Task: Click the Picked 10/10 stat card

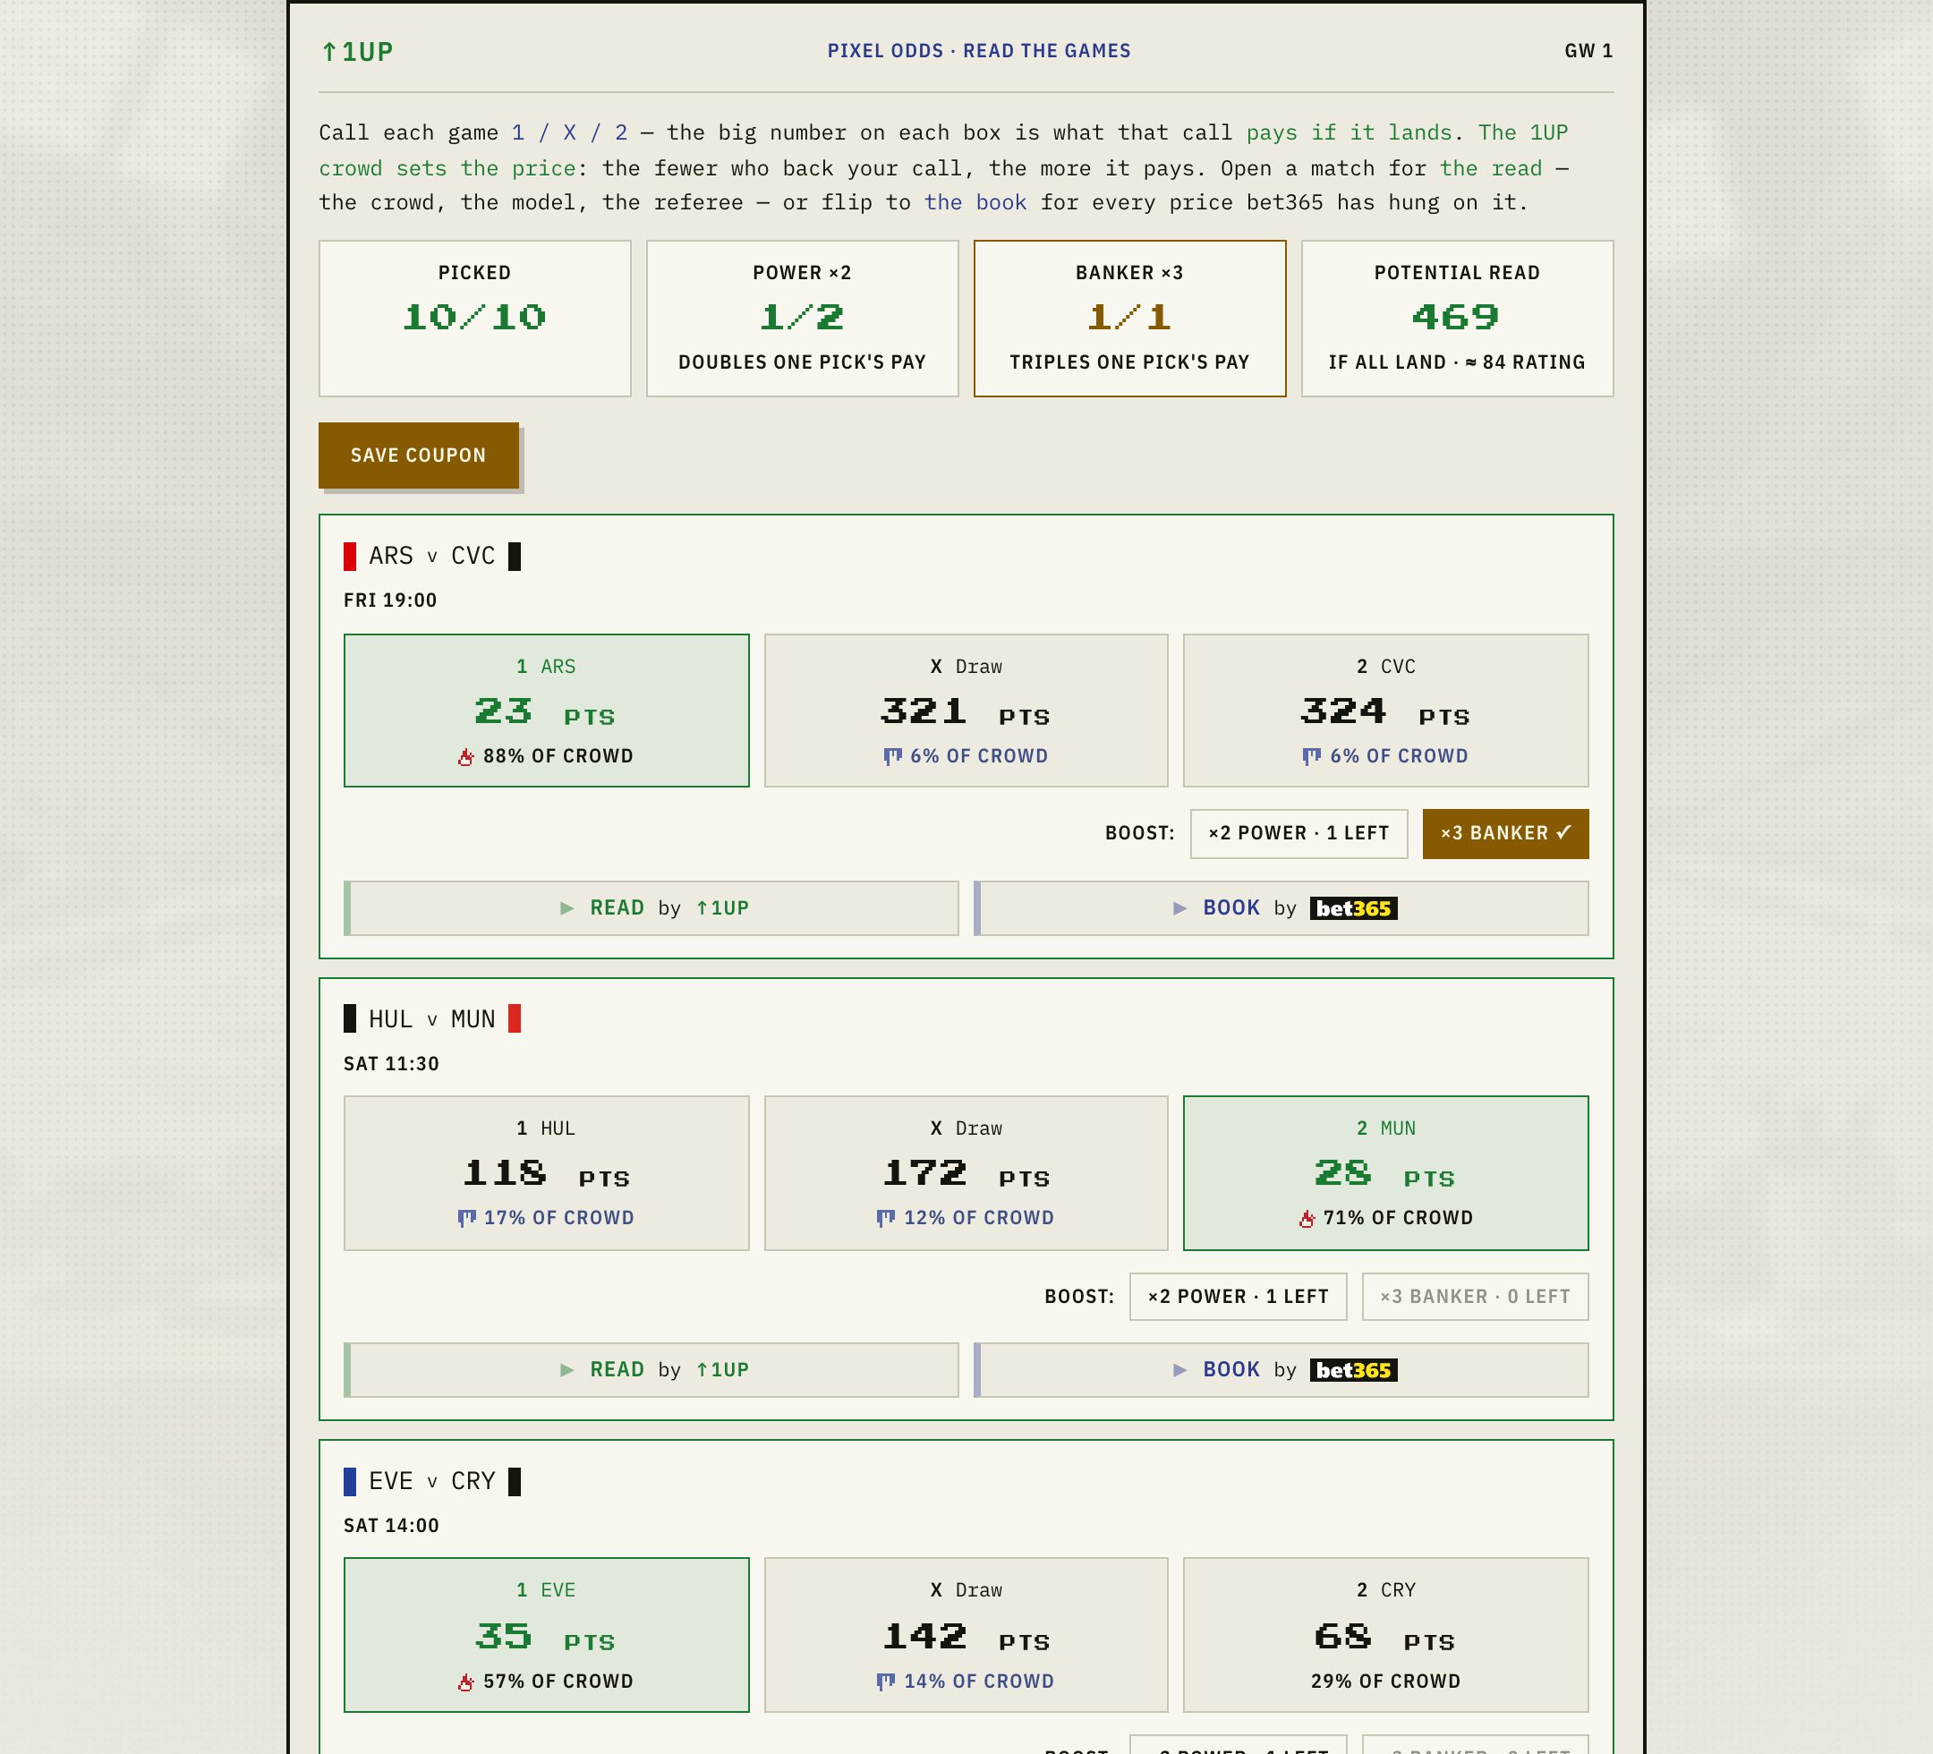Action: pos(475,319)
